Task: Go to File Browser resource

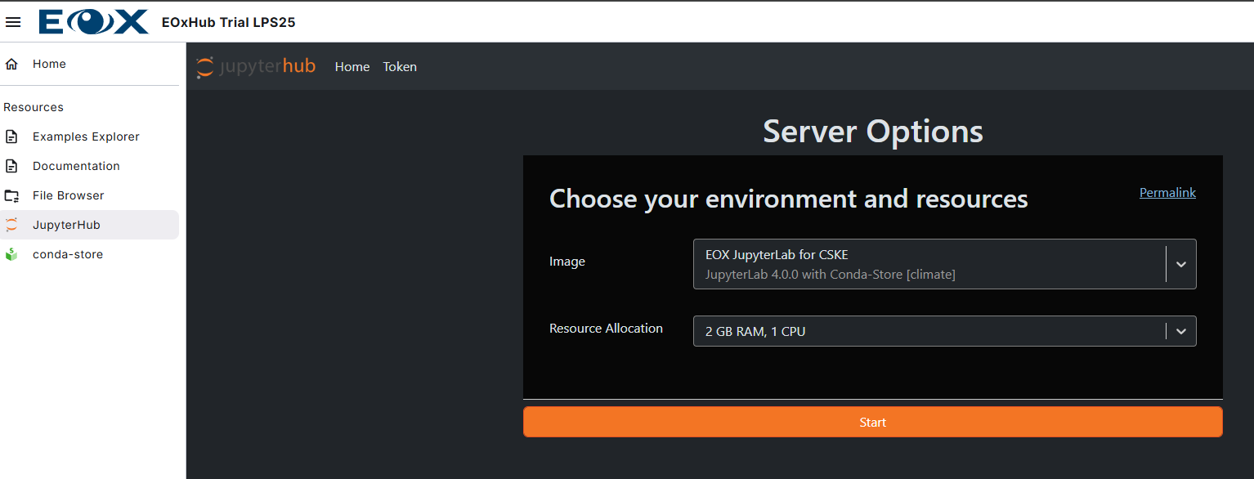Action: pyautogui.click(x=69, y=195)
